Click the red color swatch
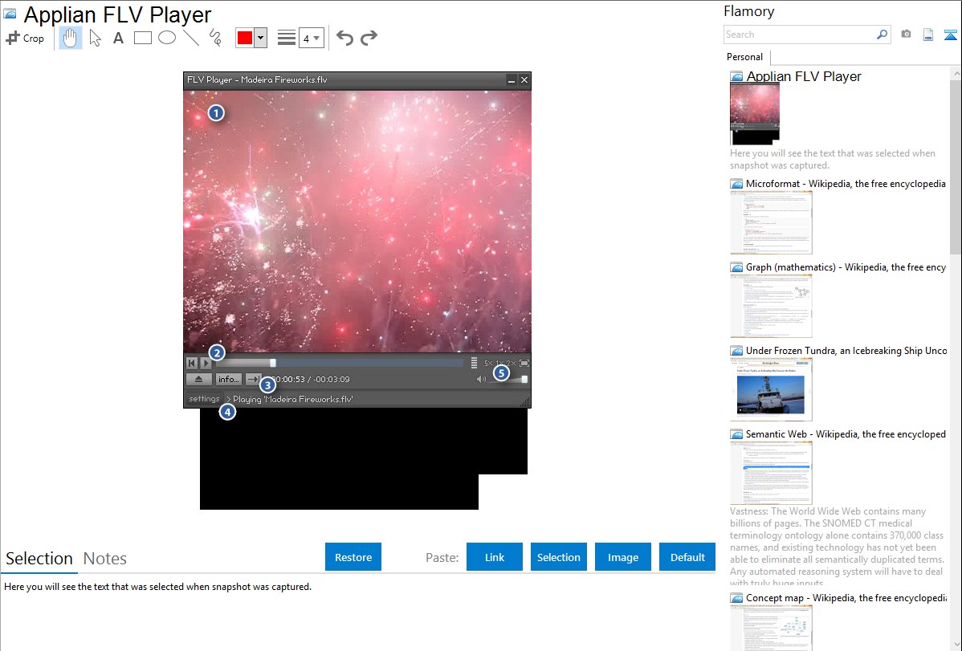 [x=245, y=38]
